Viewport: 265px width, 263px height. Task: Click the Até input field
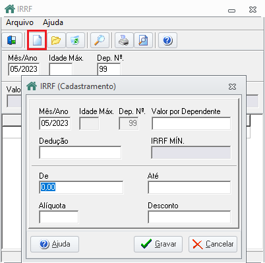tap(189, 187)
